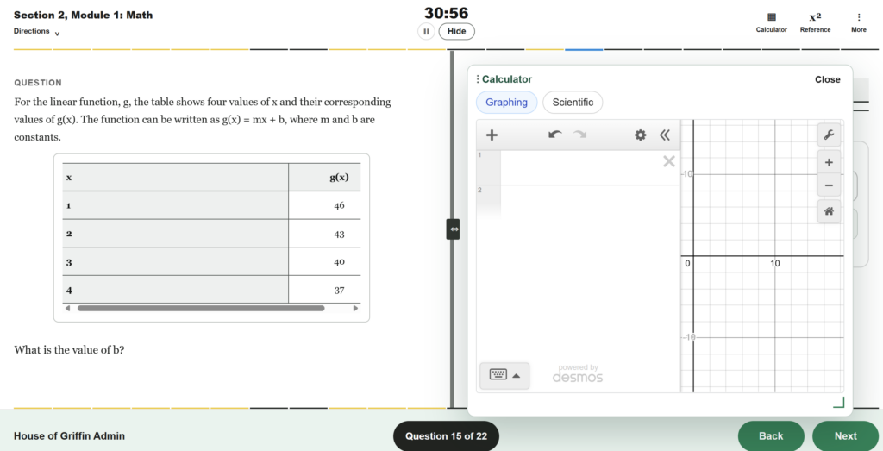883x451 pixels.
Task: Zoom out on the graph
Action: pyautogui.click(x=829, y=185)
